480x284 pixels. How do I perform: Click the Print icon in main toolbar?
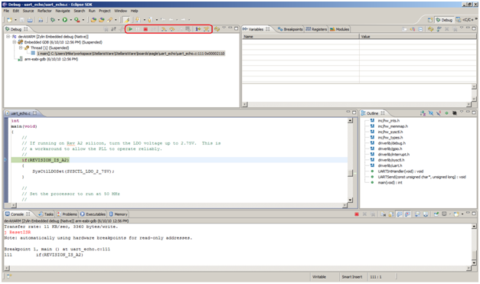[30, 20]
